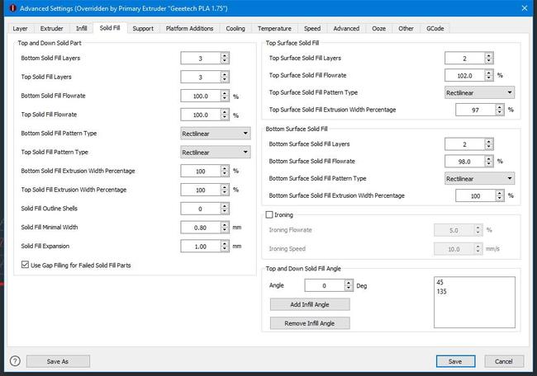Go to the GCode tab
Image resolution: width=537 pixels, height=376 pixels.
point(435,28)
